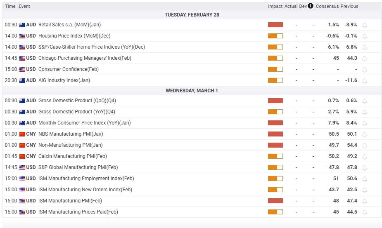Click Australian flag beside Retail Sales

point(22,25)
